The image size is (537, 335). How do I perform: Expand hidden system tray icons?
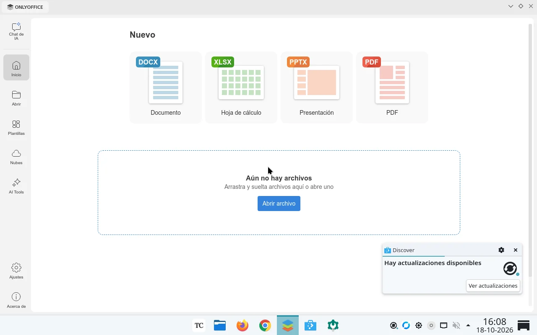point(468,325)
